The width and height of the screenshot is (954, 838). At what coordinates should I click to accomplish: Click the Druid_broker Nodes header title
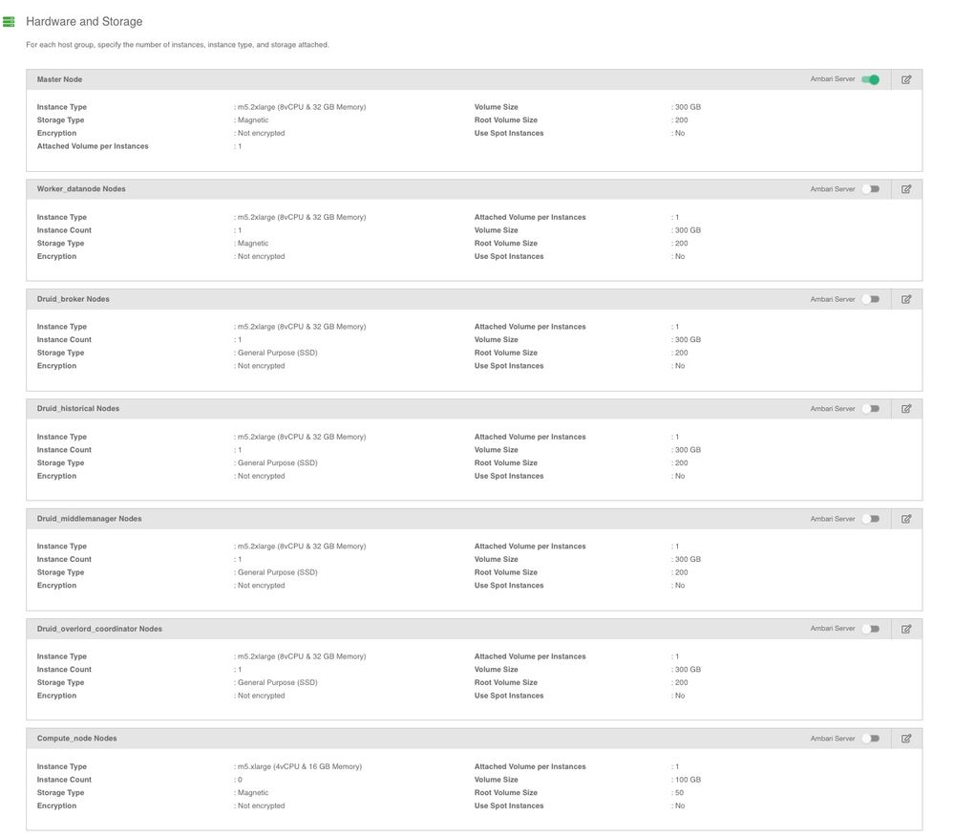pyautogui.click(x=73, y=299)
